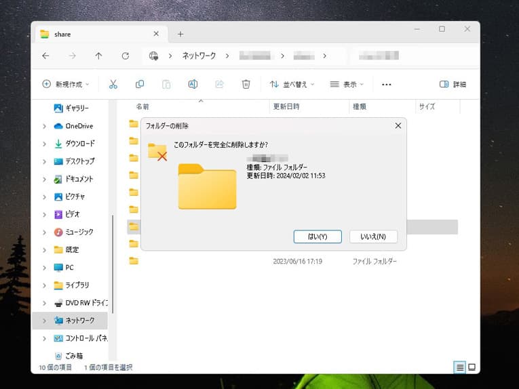
Task: Click the Cut scissors icon in toolbar
Action: (113, 84)
